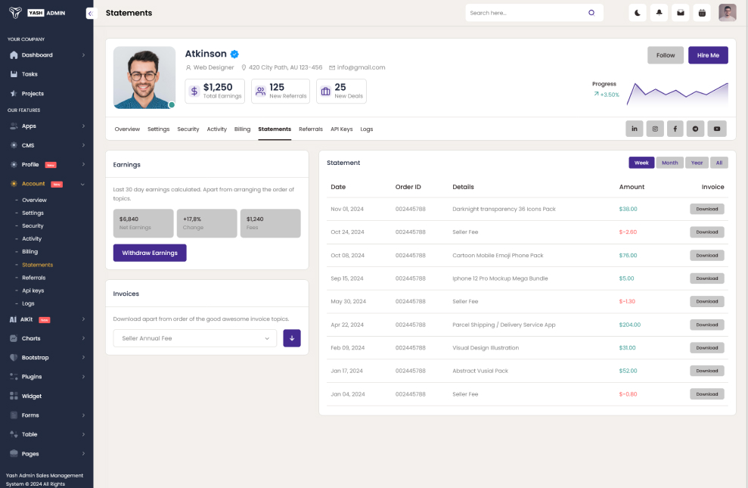
Task: Switch to the Overview tab
Action: point(127,129)
